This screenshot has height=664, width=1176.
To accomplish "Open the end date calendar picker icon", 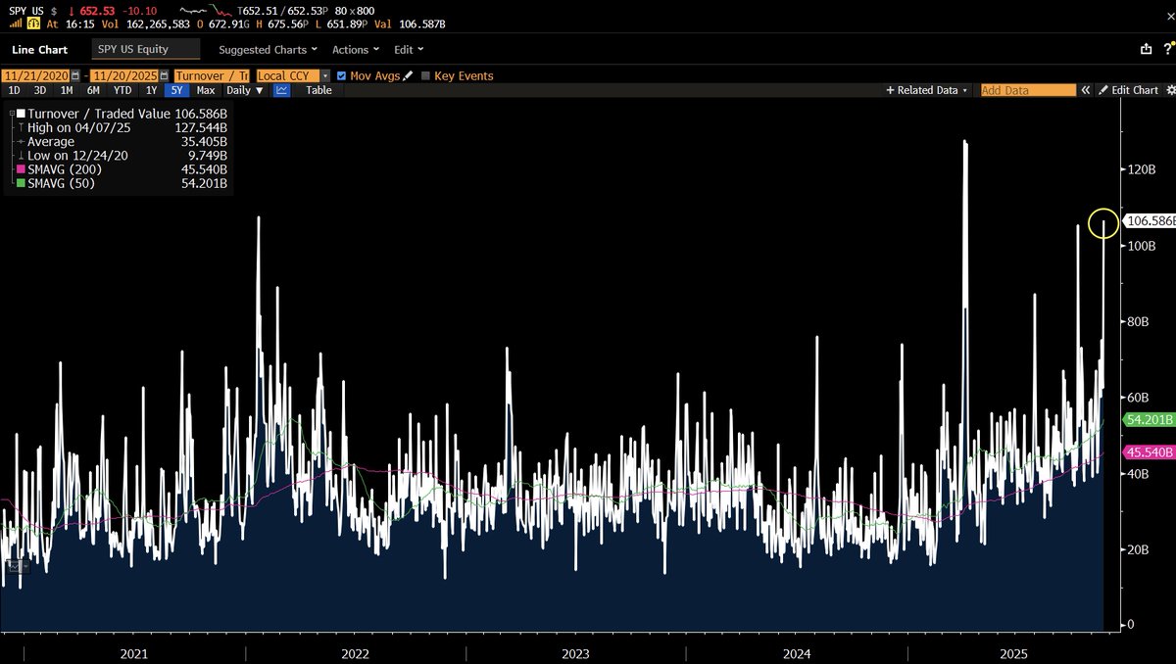I will [165, 75].
